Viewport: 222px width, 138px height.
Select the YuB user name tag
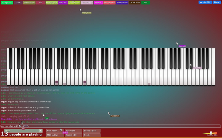[41, 2]
